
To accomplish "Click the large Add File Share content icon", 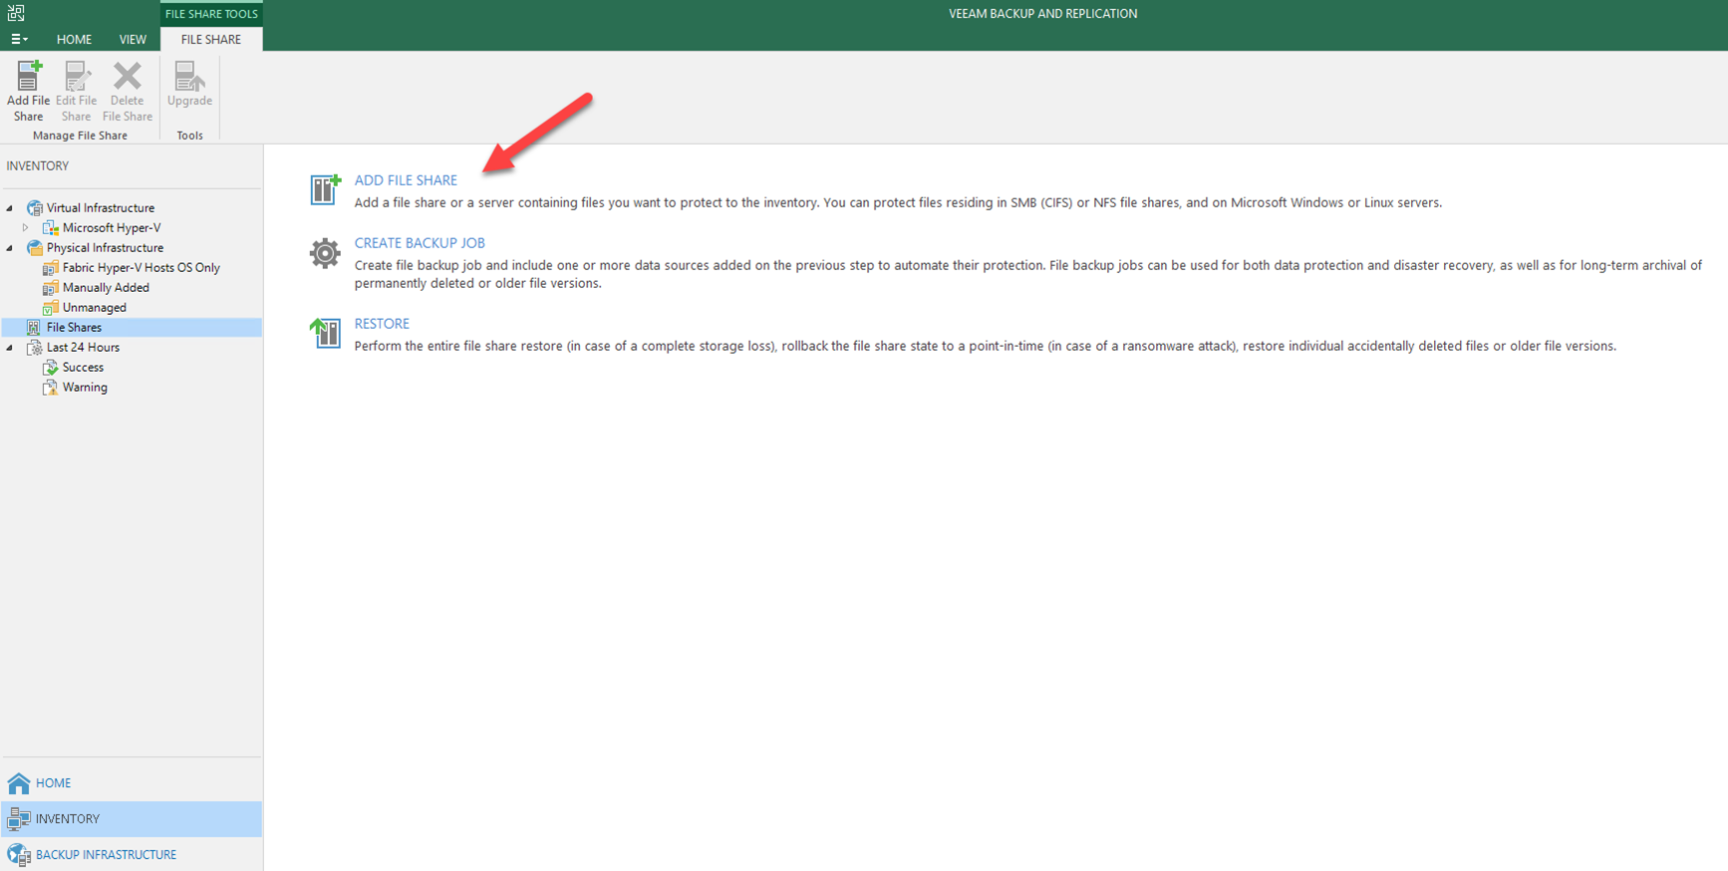I will click(325, 189).
